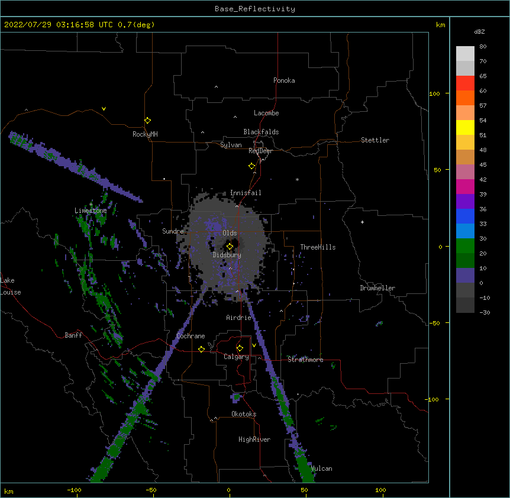Click the ThreeHills city label
The width and height of the screenshot is (510, 498).
coord(318,247)
